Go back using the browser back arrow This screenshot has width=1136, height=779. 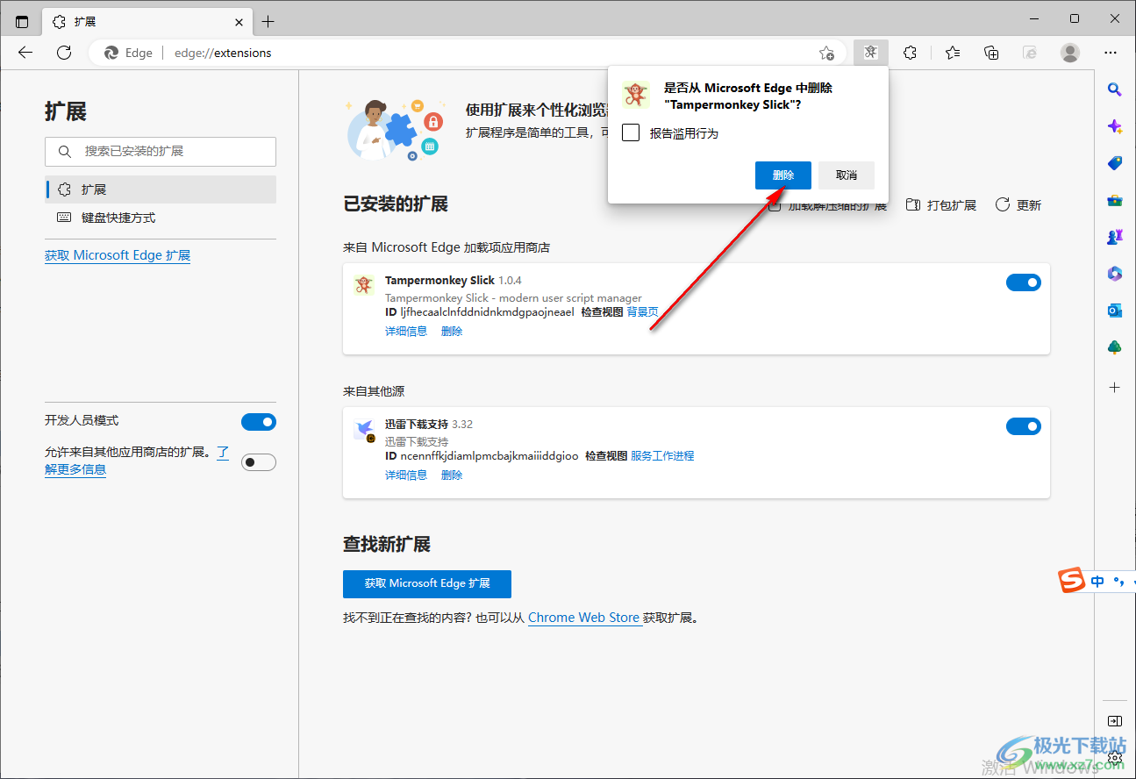pos(25,53)
